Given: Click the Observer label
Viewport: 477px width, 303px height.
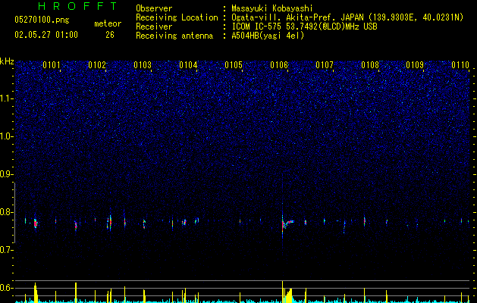Looking at the screenshot, I should click(x=154, y=8).
